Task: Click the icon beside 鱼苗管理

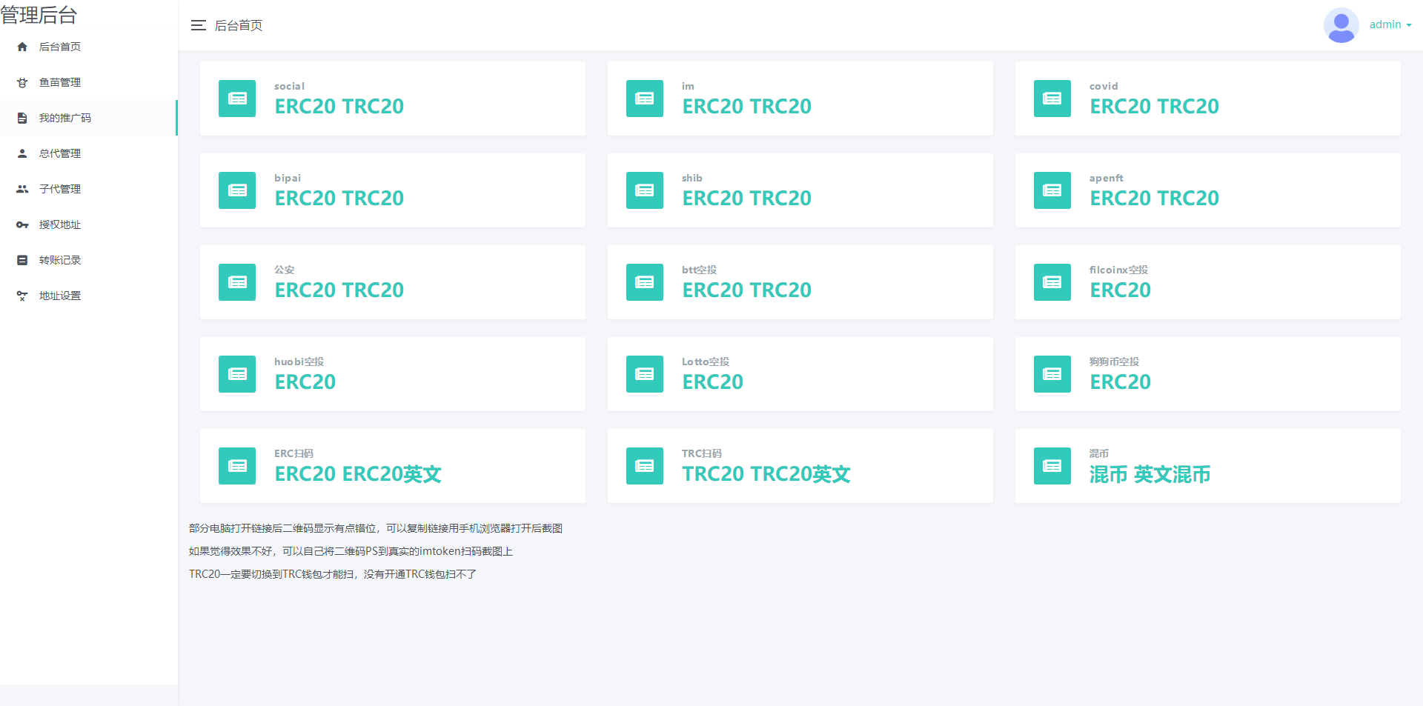Action: tap(22, 82)
